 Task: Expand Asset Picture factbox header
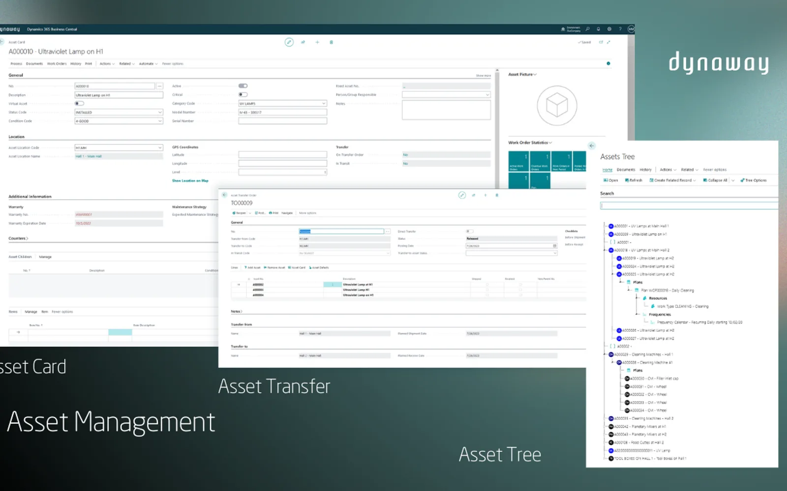[x=522, y=75]
